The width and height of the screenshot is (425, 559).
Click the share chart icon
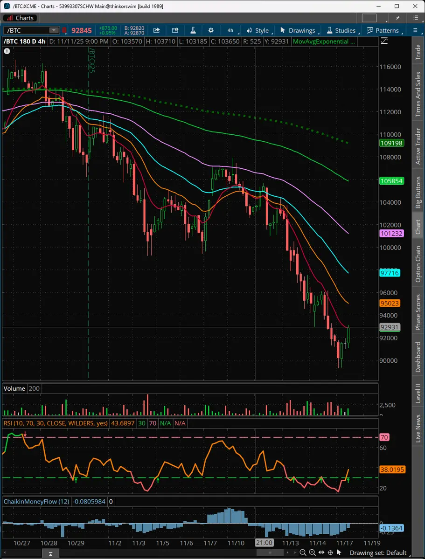156,30
